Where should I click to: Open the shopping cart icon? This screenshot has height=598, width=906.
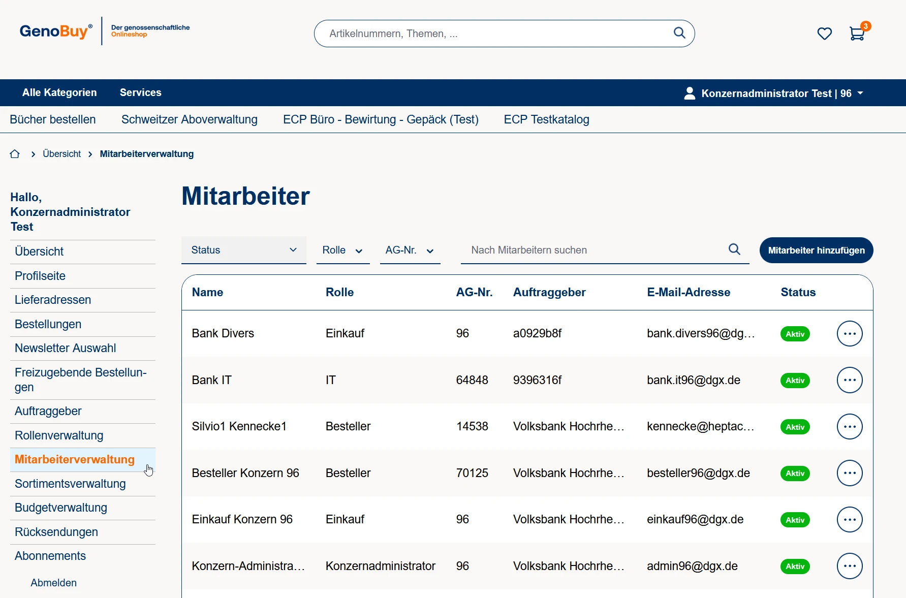coord(857,34)
